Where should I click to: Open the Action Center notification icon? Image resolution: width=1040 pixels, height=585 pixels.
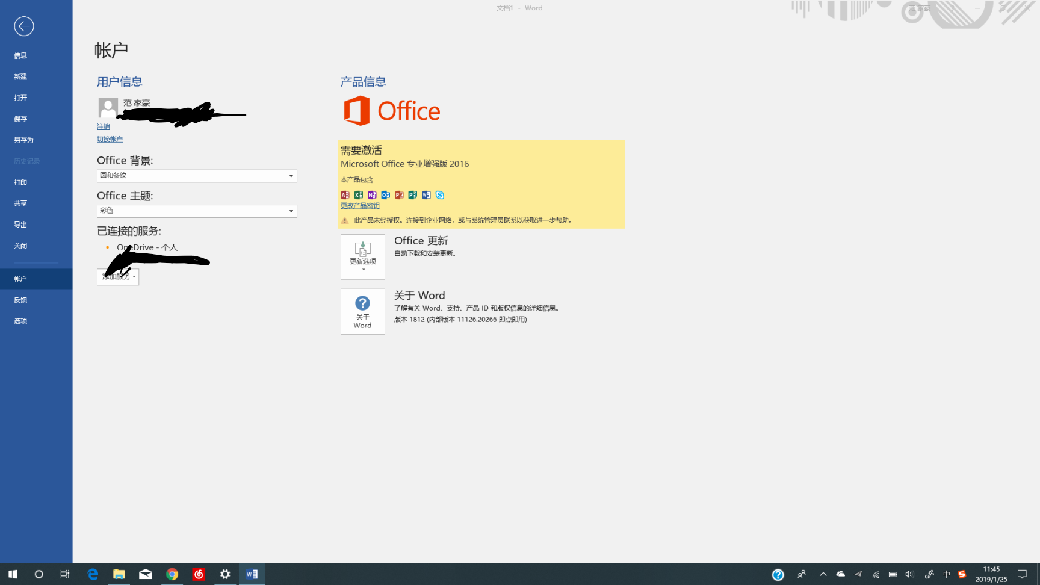point(1022,574)
